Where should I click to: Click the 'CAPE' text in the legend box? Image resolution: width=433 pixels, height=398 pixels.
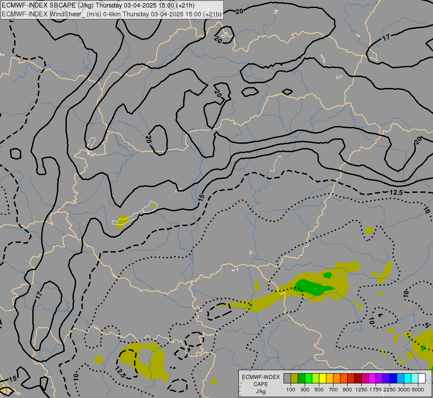point(261,384)
